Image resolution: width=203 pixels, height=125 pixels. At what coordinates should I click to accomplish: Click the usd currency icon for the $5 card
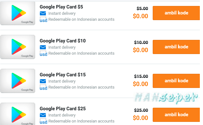pyautogui.click(x=43, y=19)
